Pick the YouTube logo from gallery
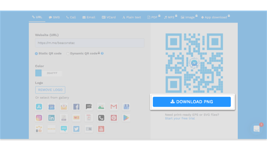267x150 pixels. (101, 129)
